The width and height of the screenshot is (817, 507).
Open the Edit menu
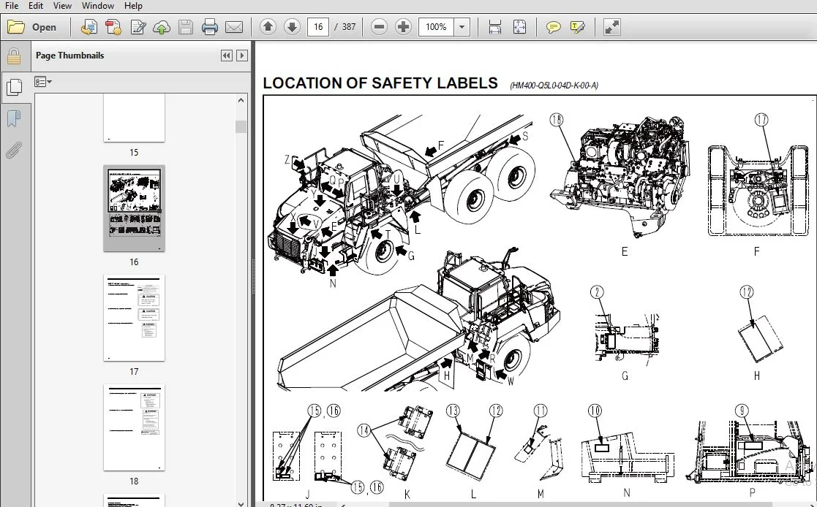pos(36,6)
